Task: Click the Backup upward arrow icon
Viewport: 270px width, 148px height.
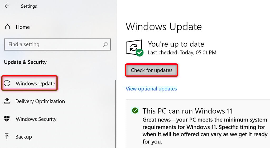Action: (x=7, y=137)
